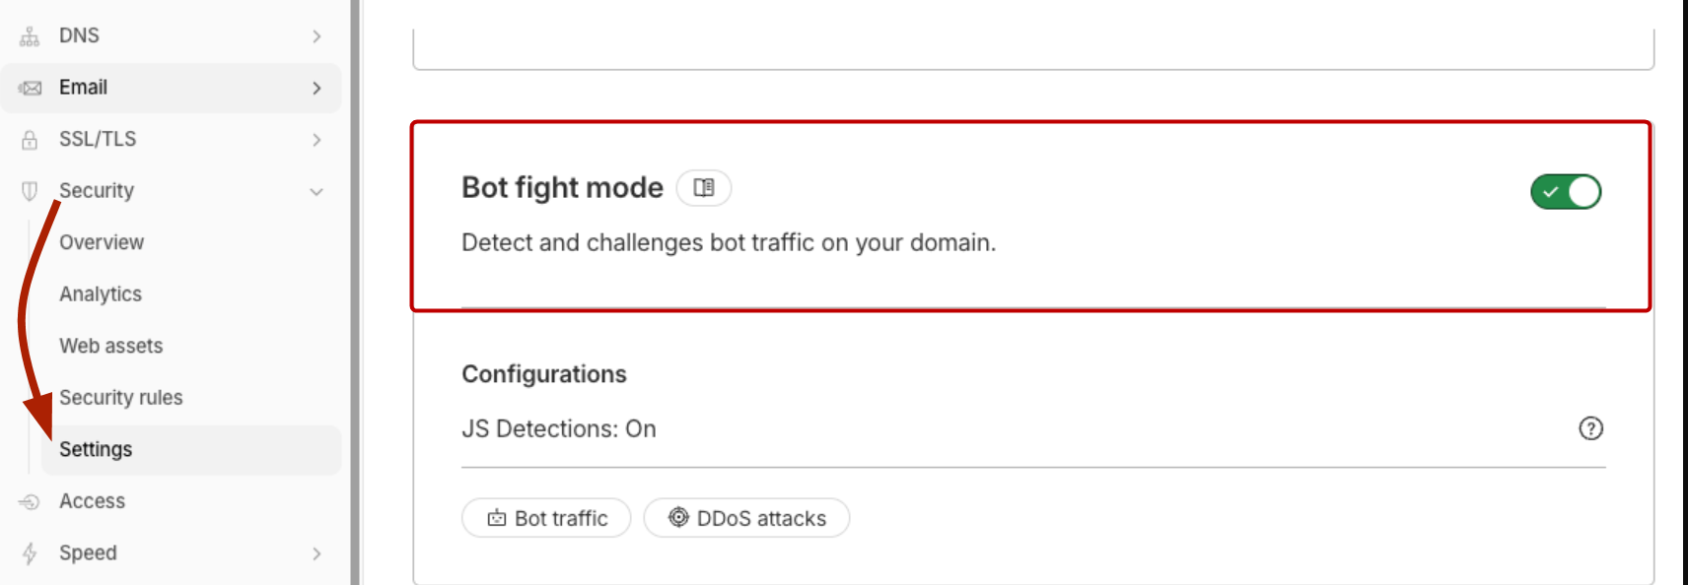Viewport: 1688px width, 585px height.
Task: Click the DDoS attacks button
Action: [746, 518]
